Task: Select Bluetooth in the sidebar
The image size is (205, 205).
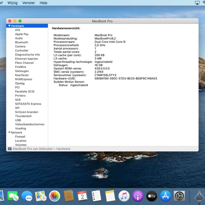Action: pyautogui.click(x=22, y=42)
